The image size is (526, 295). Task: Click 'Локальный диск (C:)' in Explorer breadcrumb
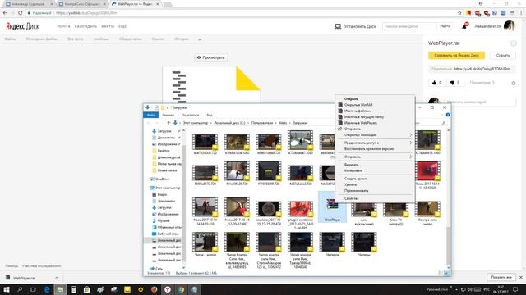coord(229,123)
